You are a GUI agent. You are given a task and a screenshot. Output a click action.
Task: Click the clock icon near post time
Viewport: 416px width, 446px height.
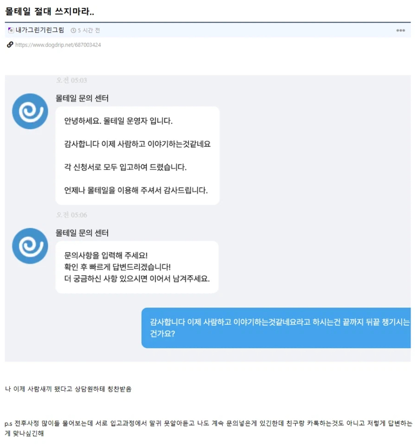click(x=73, y=30)
